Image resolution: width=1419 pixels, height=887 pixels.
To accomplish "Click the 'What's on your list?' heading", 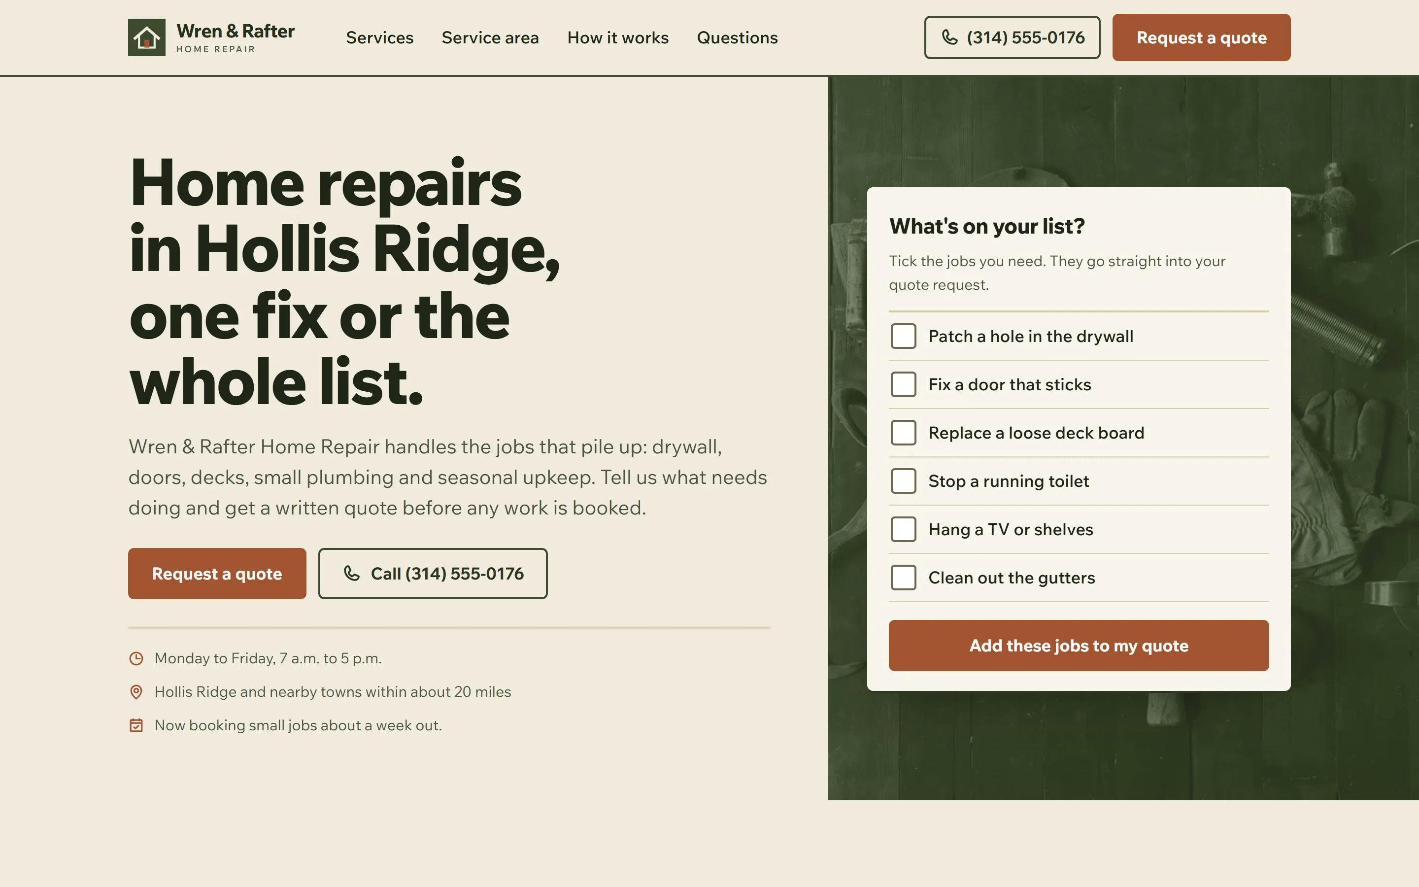I will [x=987, y=227].
